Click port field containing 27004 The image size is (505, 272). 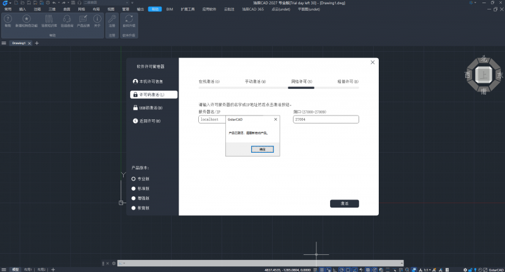point(326,119)
